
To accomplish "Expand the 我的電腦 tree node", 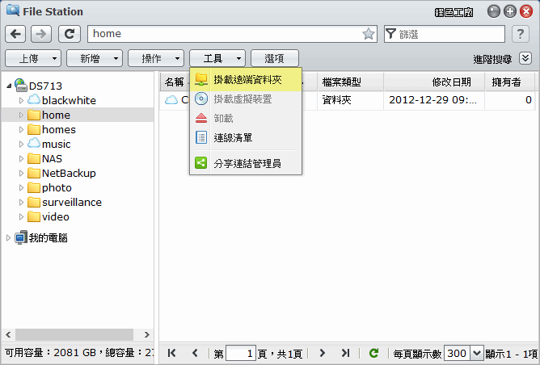I will pos(8,237).
